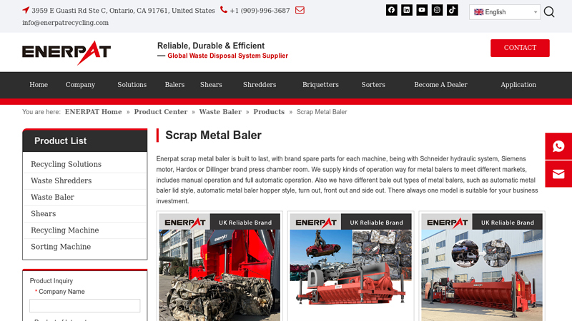Image resolution: width=572 pixels, height=321 pixels.
Task: Open Balers menu item
Action: pos(174,85)
